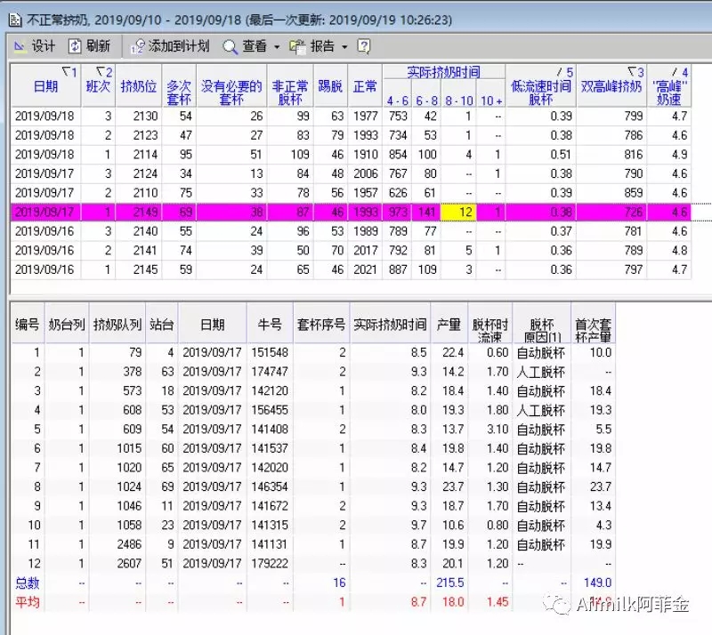712x635 pixels.
Task: Select the row with 挤奶位 2124
Action: coord(351,173)
